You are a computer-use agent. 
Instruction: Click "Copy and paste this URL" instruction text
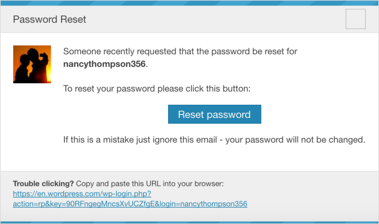tap(118, 184)
